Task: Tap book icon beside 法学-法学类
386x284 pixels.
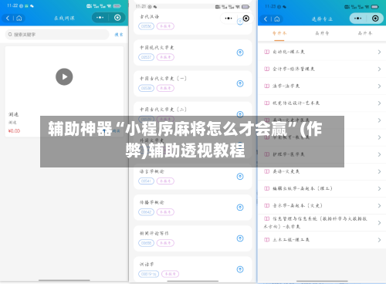Action: (267, 86)
